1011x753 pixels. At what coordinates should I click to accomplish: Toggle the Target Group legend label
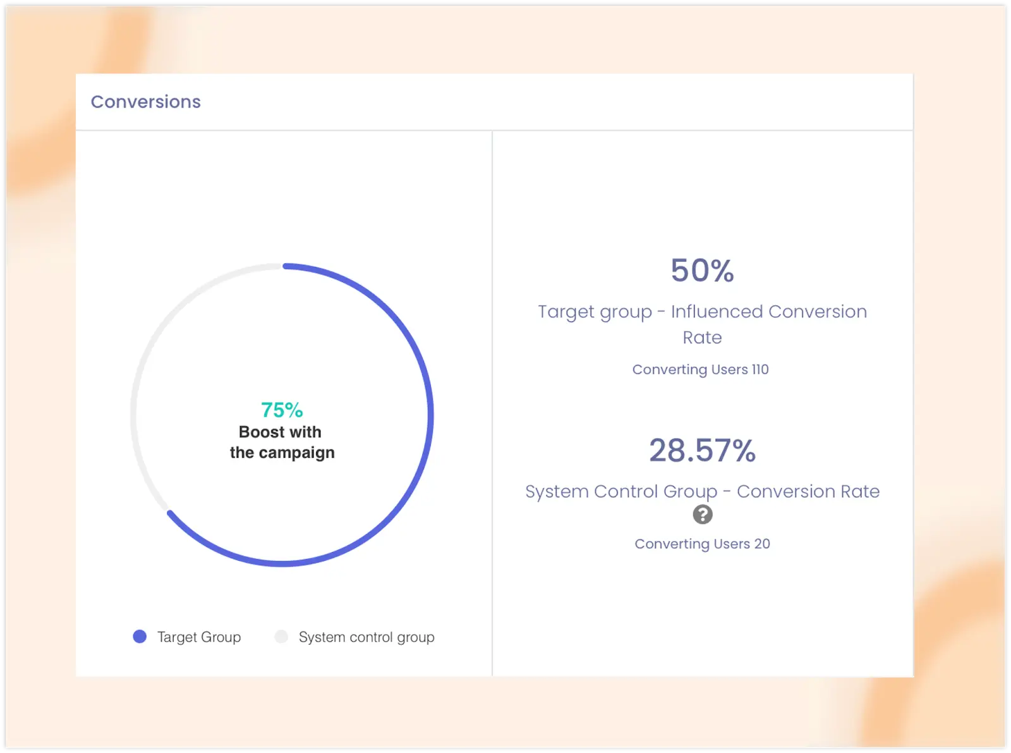pyautogui.click(x=199, y=637)
